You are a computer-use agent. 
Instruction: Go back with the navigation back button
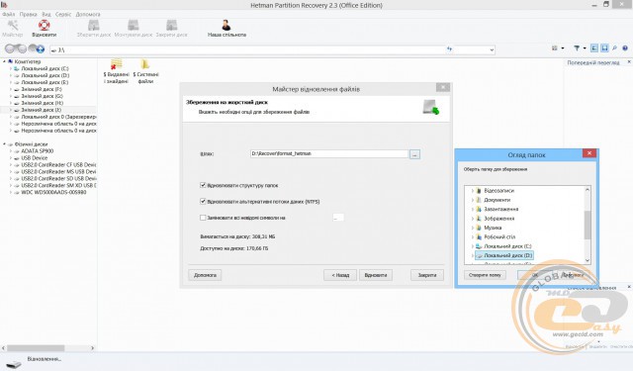click(x=11, y=48)
